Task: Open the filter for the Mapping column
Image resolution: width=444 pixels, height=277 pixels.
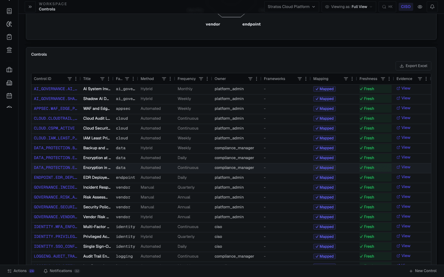Action: coord(346,79)
